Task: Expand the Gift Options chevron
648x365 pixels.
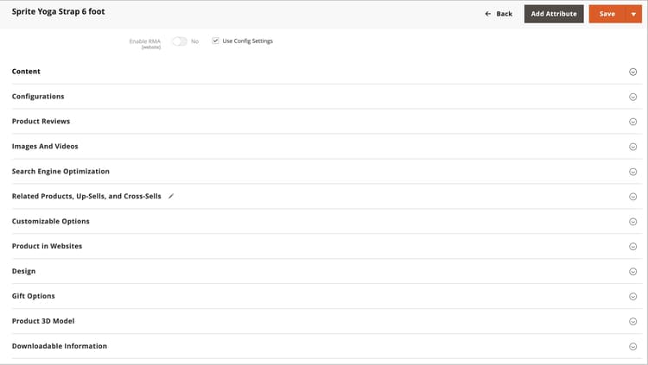Action: pyautogui.click(x=632, y=296)
